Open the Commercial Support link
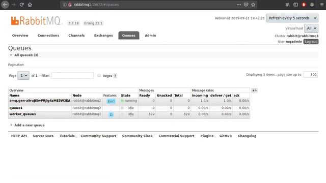This screenshot has height=183, width=326. click(x=176, y=136)
